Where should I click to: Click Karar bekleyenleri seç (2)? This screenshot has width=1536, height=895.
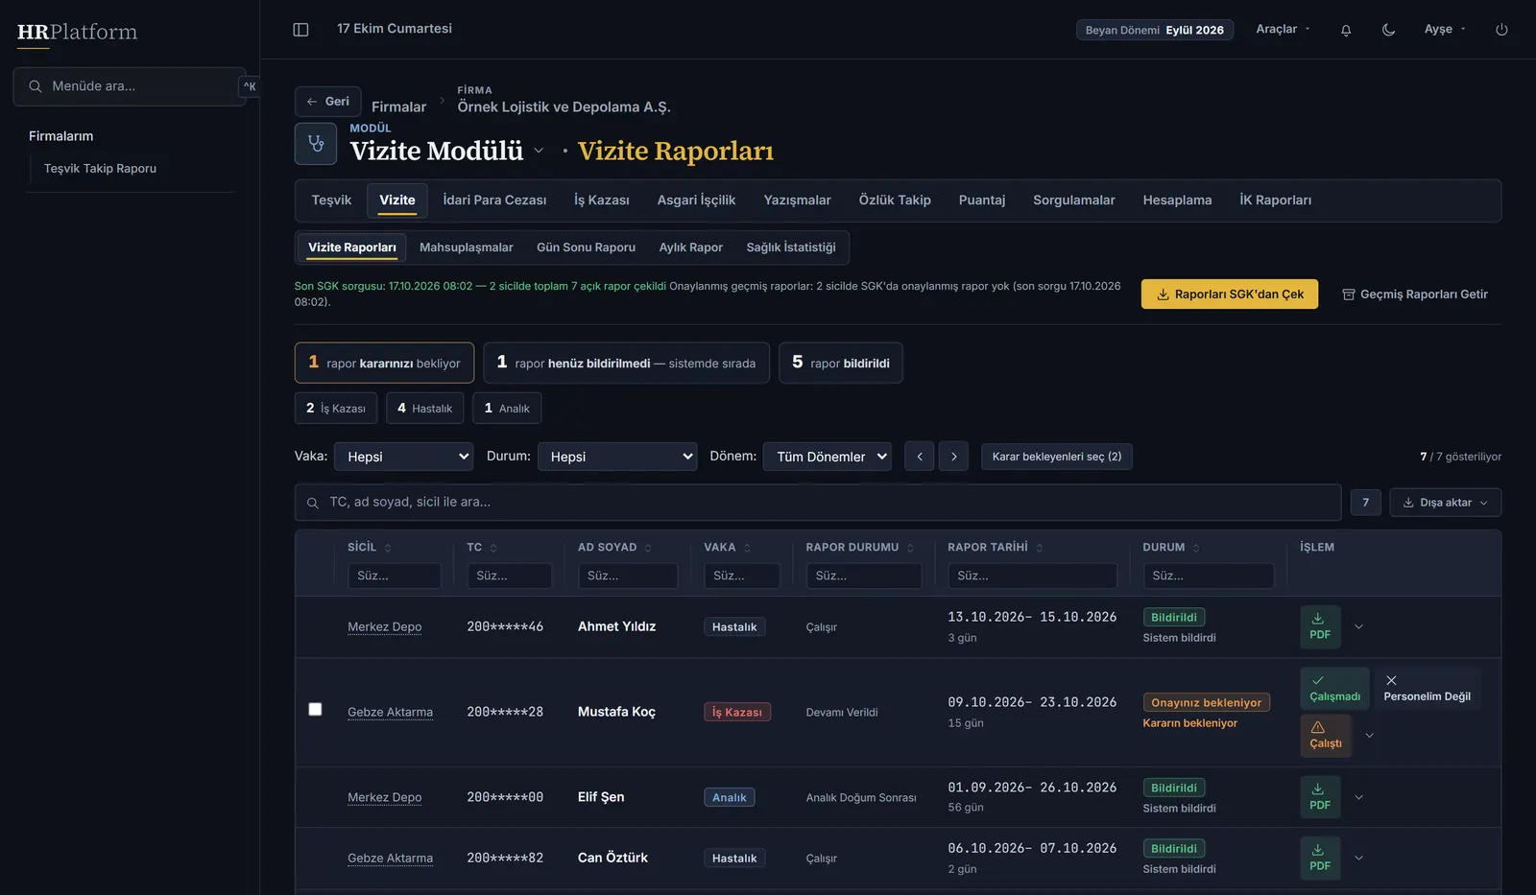1057,457
